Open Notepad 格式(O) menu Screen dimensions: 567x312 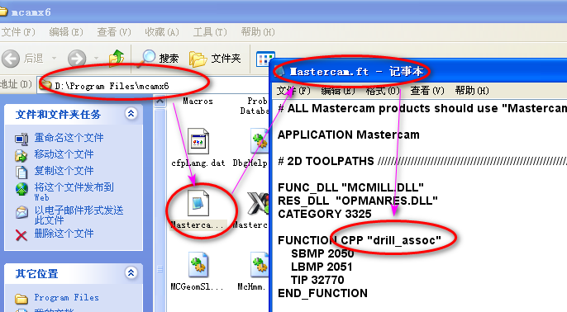click(x=383, y=90)
